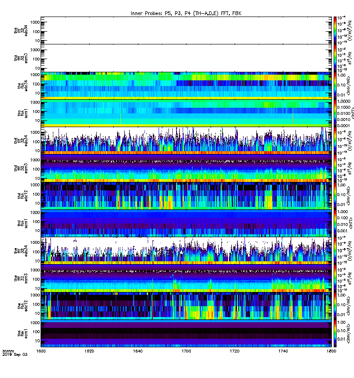Select the 'thd fbk scm1' panel label

23,223
